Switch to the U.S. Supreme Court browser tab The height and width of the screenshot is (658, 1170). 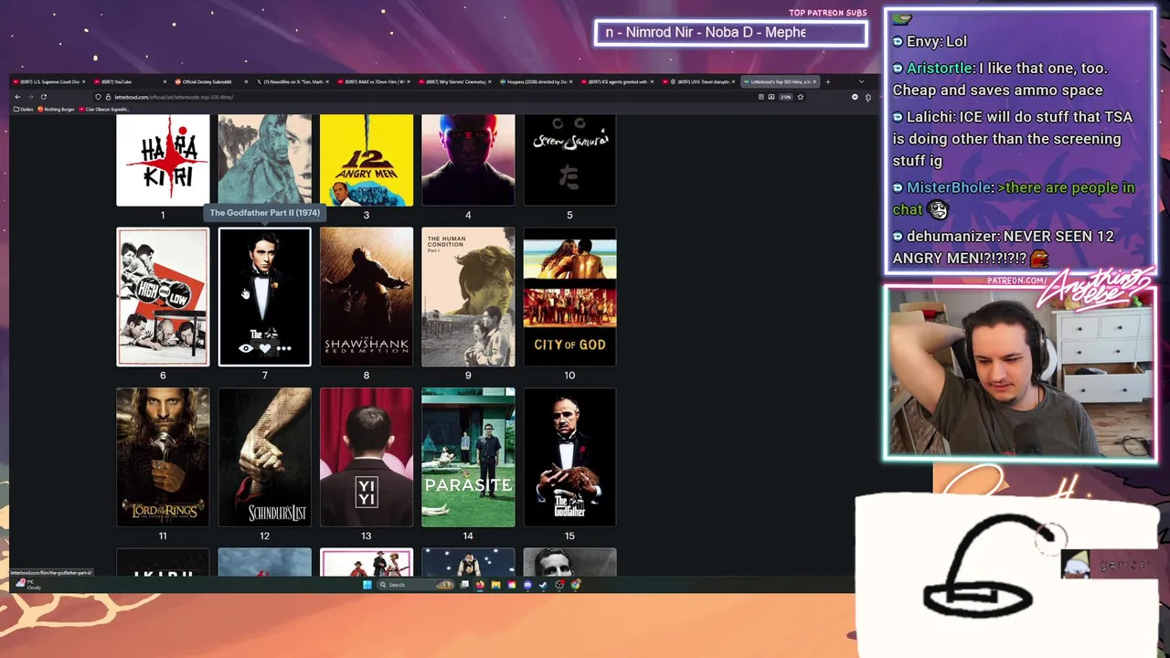coord(50,81)
